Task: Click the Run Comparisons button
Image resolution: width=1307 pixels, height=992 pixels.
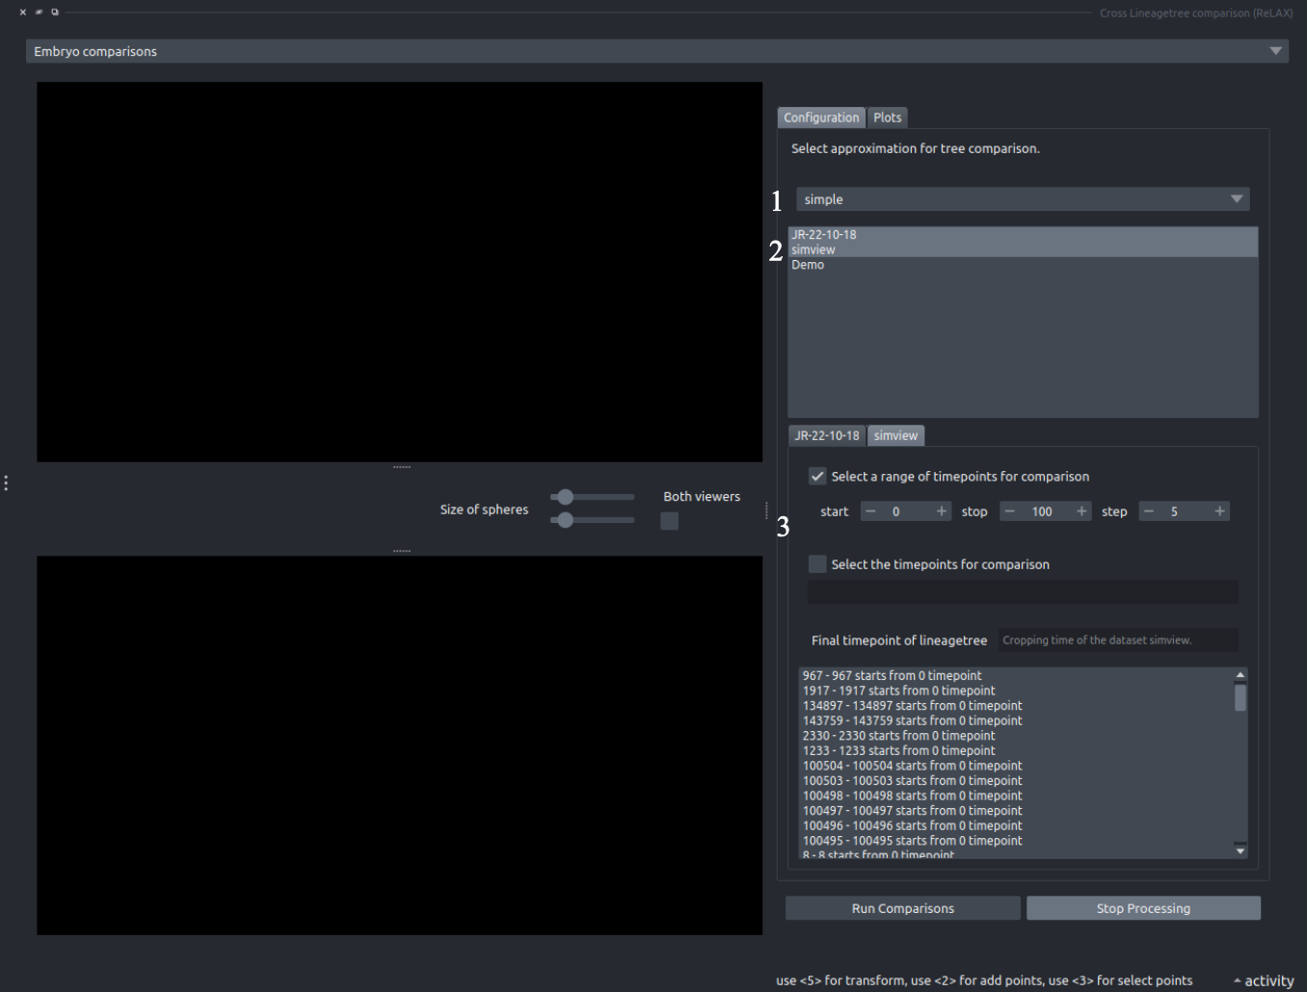Action: [x=902, y=907]
